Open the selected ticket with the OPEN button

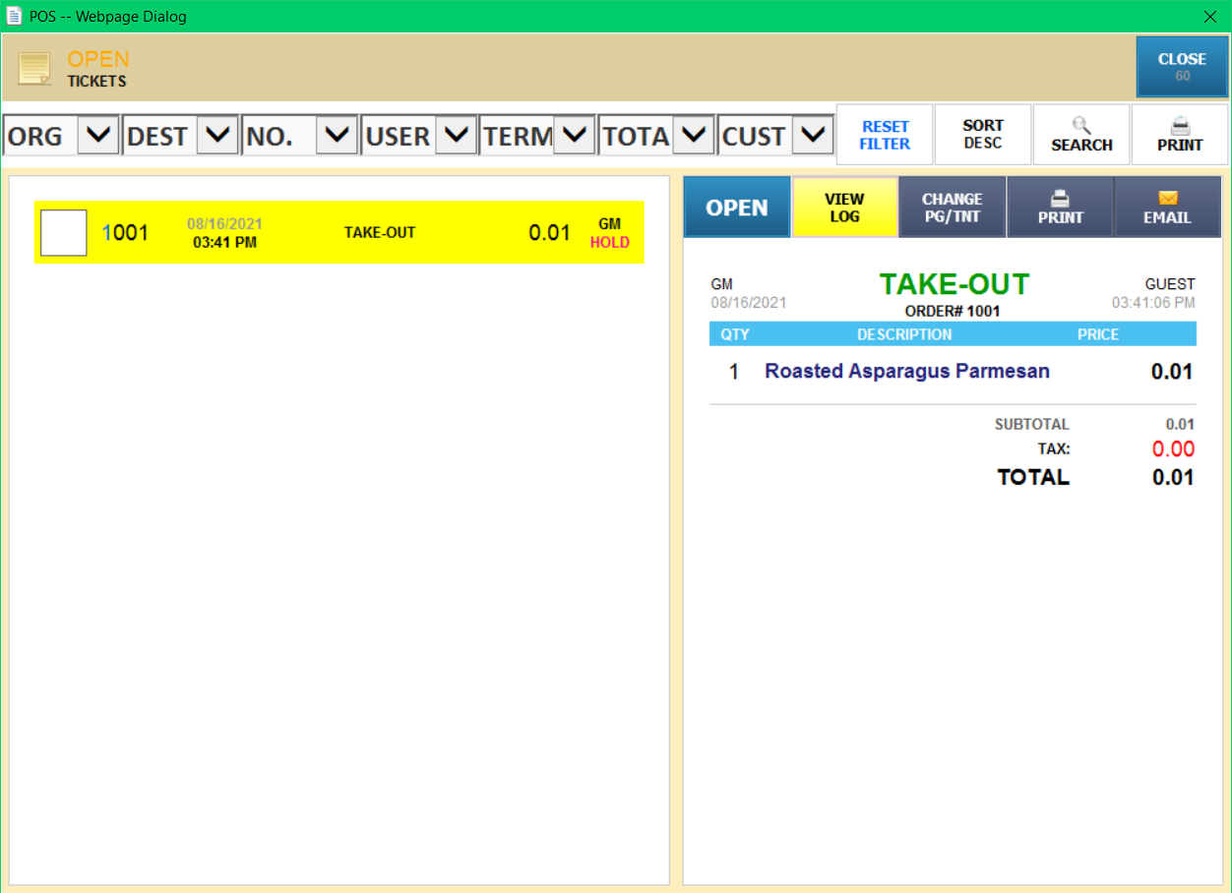(x=737, y=208)
